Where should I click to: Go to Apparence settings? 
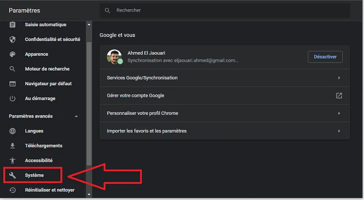36,54
